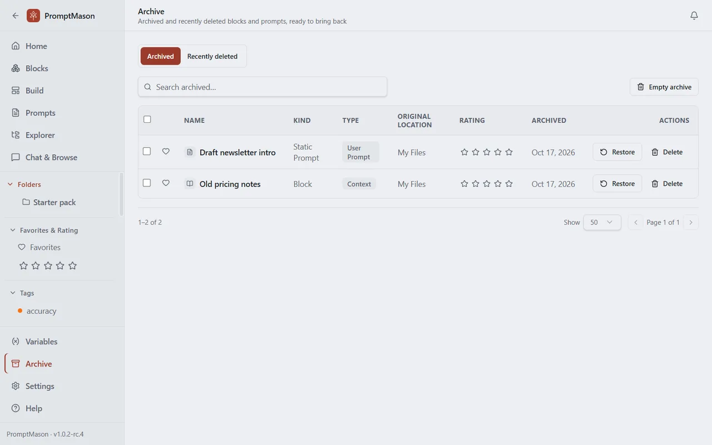Switch to the Recently deleted tab
Screen dimensions: 712x445
point(212,56)
